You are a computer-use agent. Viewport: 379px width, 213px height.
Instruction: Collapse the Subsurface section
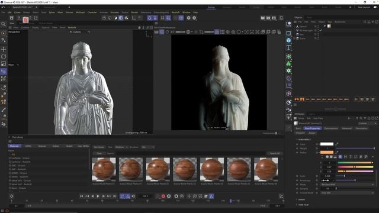(297, 140)
